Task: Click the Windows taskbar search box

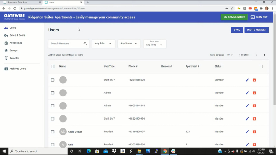Action: [x=38, y=151]
